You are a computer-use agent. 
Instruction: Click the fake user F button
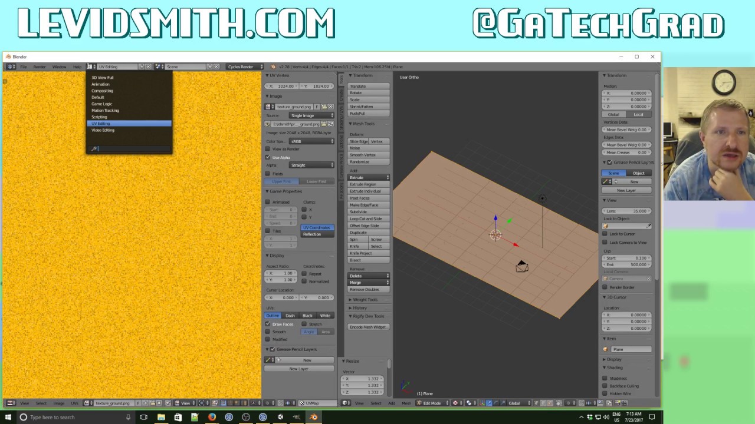[317, 107]
